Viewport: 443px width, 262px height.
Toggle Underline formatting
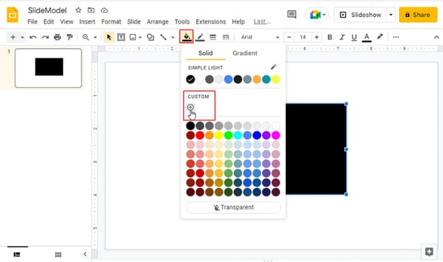[x=354, y=37]
